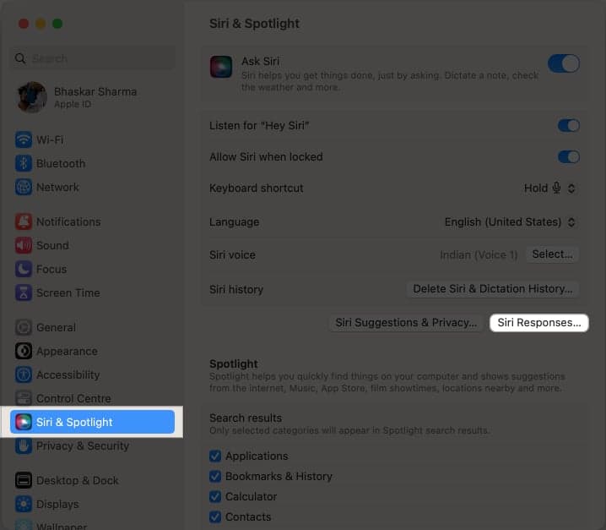Image resolution: width=606 pixels, height=530 pixels.
Task: Click the General gear icon
Action: pos(24,327)
